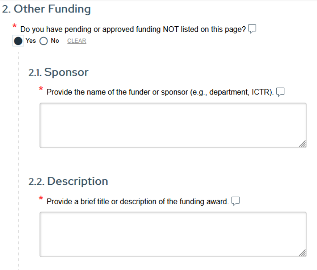The image size is (317, 270).
Task: Click comment icon next to sponsor name prompt
Action: [280, 92]
